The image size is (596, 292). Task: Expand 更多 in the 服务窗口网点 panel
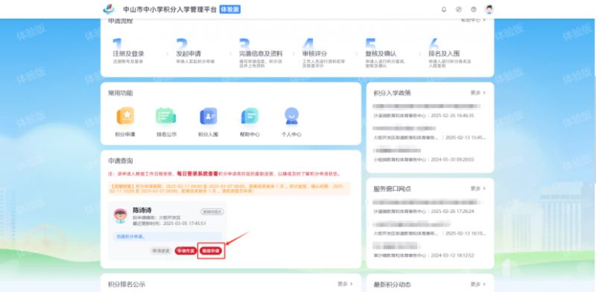click(478, 188)
